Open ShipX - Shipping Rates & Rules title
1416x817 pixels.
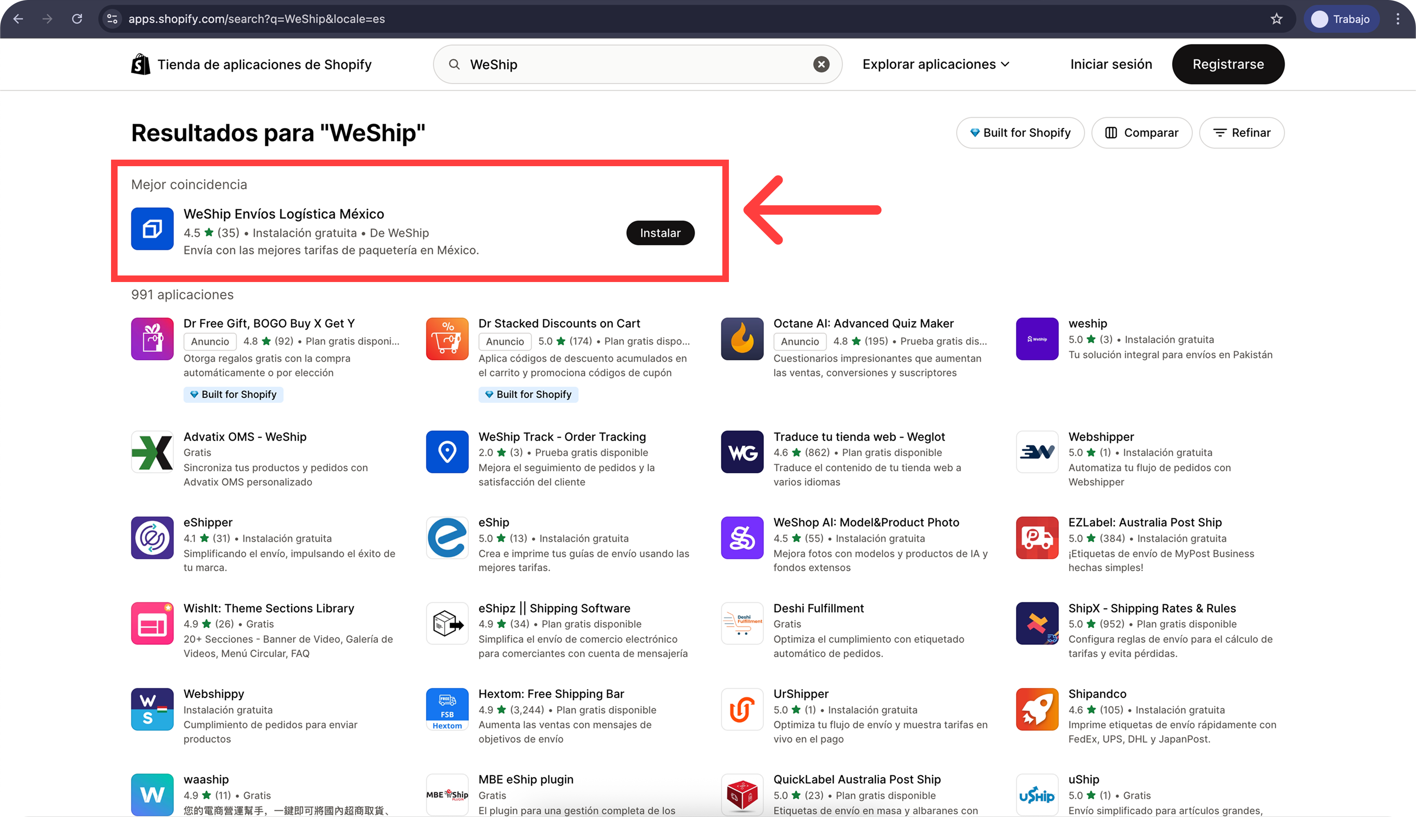[1152, 608]
